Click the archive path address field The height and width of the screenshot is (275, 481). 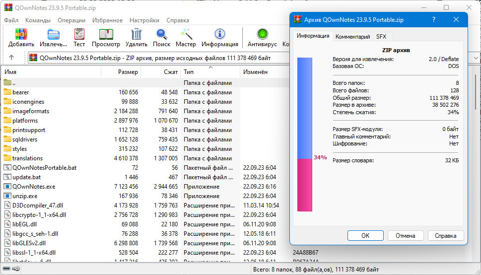[158, 58]
